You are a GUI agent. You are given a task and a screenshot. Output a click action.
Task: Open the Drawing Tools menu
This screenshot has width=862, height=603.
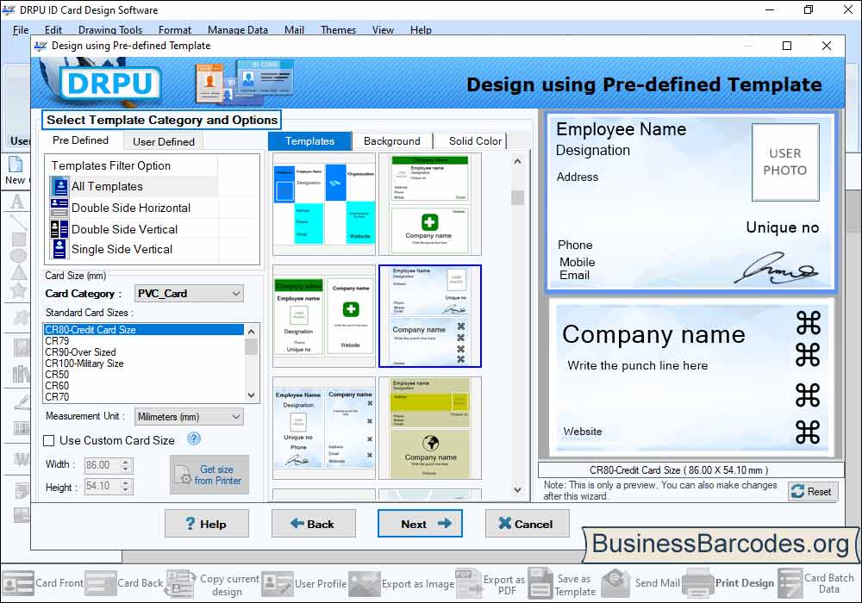pyautogui.click(x=110, y=29)
